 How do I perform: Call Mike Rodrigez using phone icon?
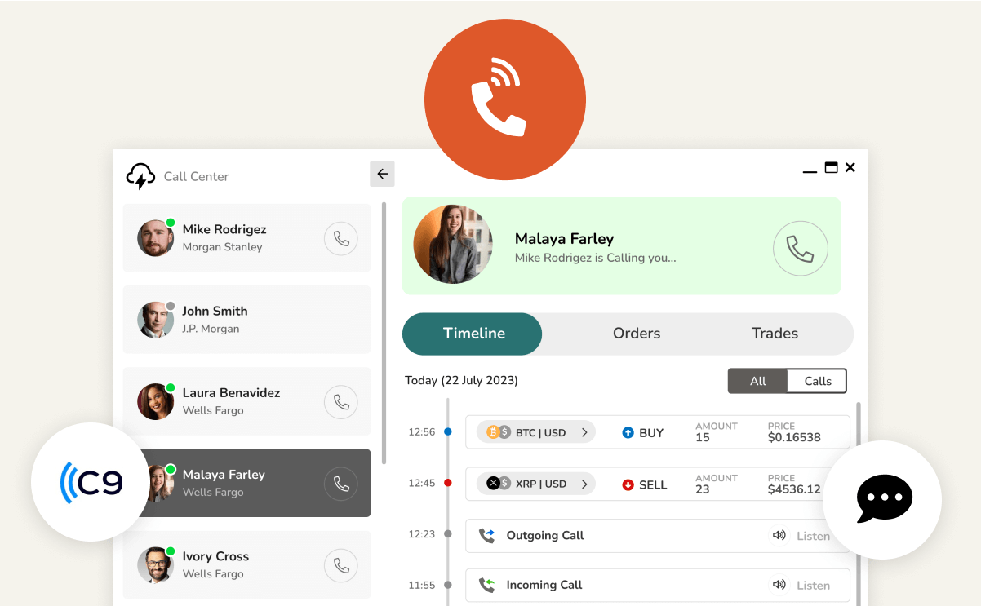(341, 238)
